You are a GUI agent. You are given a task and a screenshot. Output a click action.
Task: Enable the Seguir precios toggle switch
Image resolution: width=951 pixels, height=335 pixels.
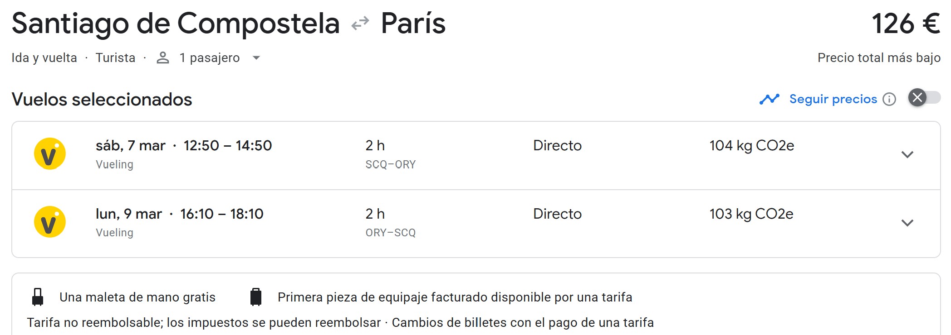click(924, 98)
